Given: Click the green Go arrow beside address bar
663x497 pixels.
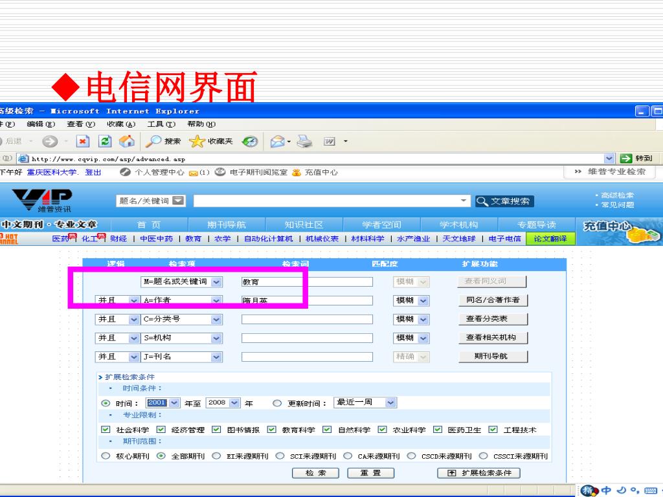Looking at the screenshot, I should click(x=626, y=159).
